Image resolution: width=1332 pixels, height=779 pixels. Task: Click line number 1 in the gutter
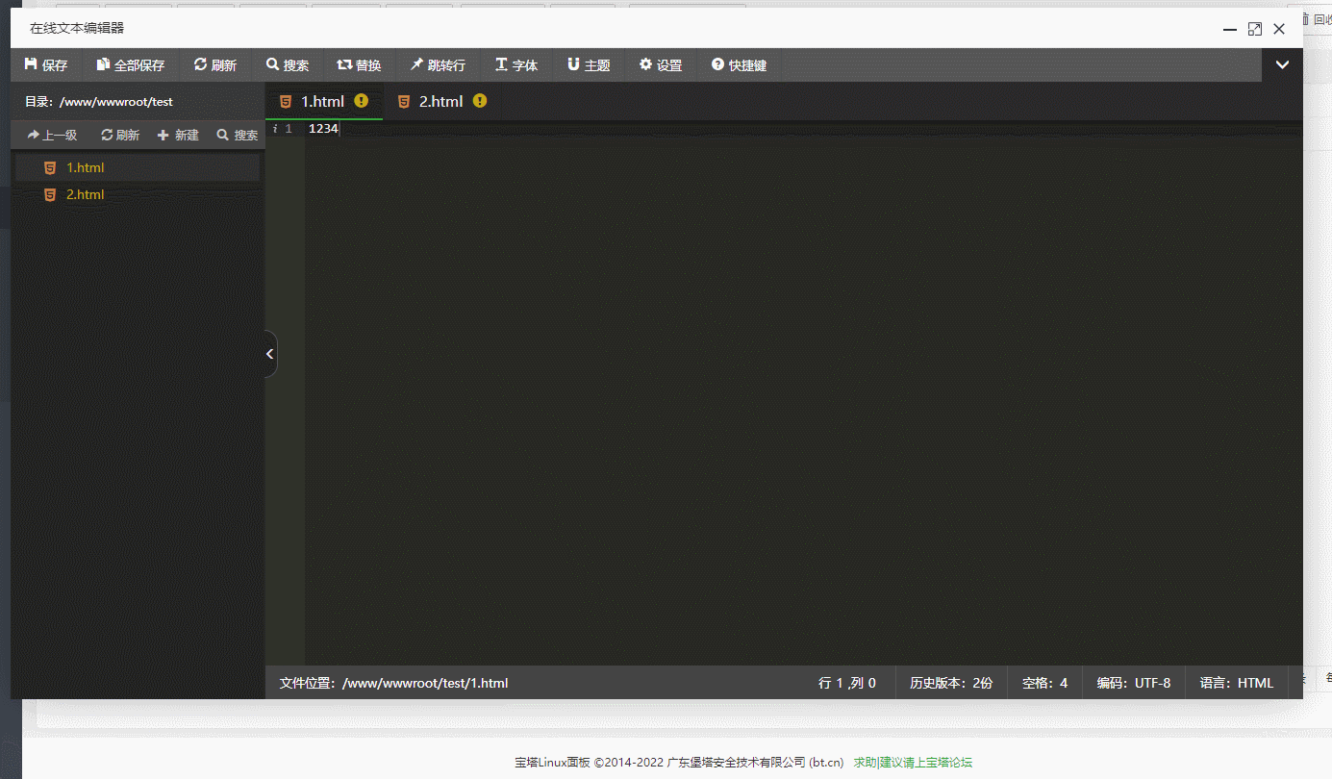288,128
